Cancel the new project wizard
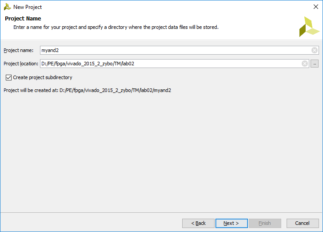 pos(303,224)
